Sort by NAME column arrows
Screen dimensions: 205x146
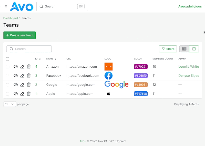pyautogui.click(x=56, y=59)
